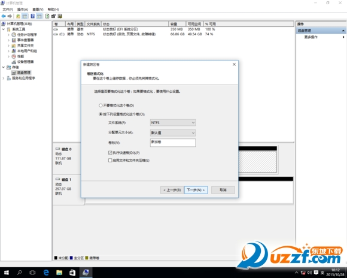
Task: Click 取消 button in wizard
Action: 223,190
